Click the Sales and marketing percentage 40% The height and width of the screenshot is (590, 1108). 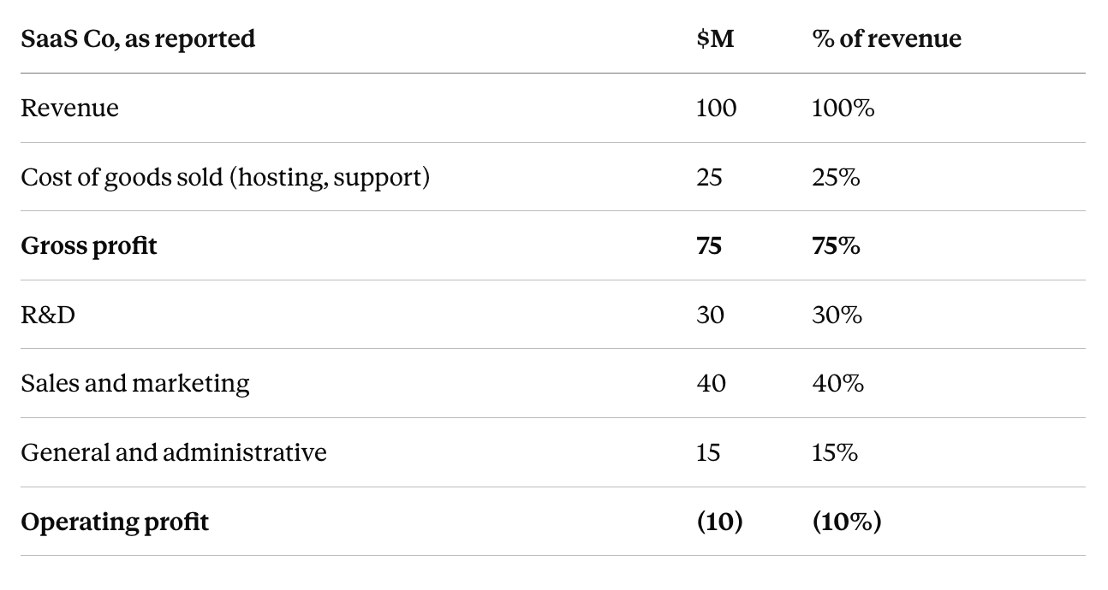(837, 384)
